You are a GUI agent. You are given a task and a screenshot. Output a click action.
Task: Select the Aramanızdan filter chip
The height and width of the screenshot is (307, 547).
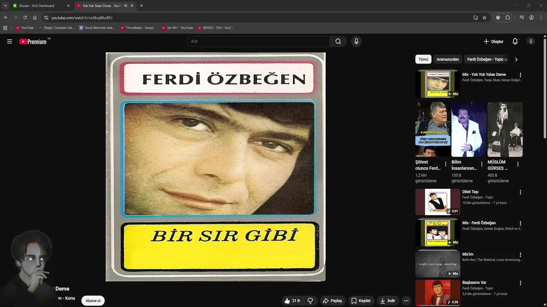(447, 59)
